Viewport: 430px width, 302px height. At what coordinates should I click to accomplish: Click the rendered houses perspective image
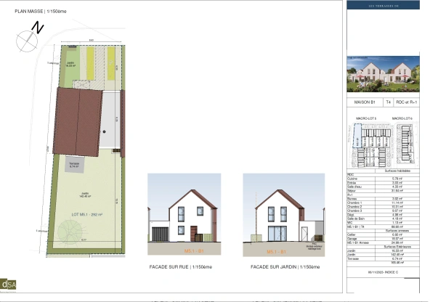pos(383,74)
